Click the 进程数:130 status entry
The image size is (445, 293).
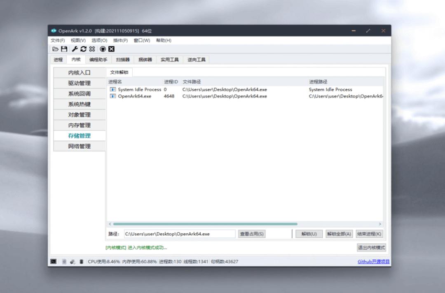point(170,262)
